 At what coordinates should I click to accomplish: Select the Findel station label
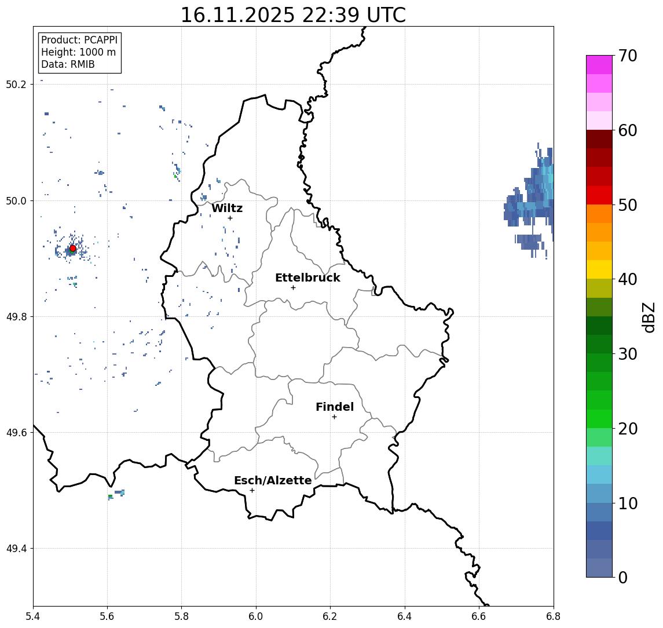point(335,407)
